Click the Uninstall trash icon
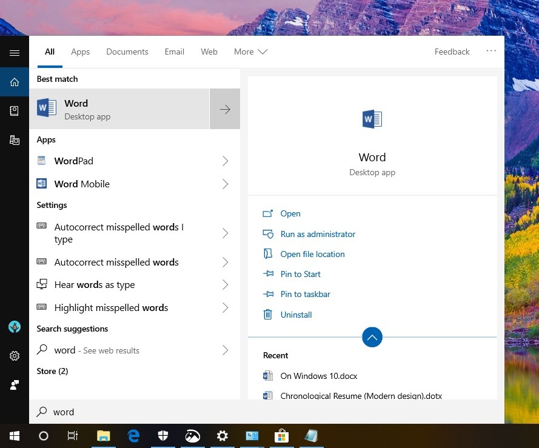 268,314
